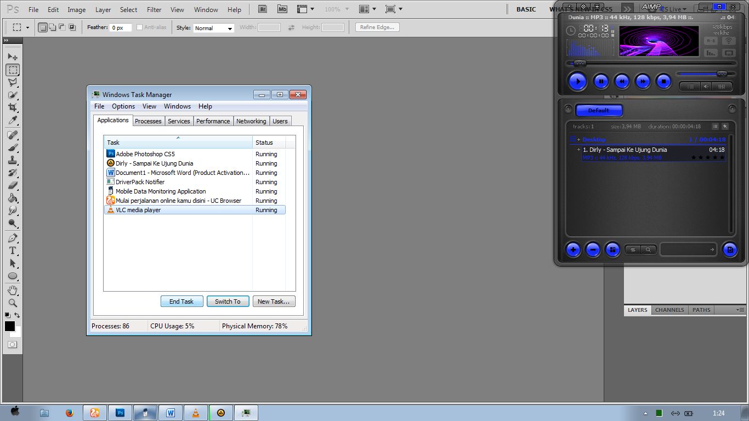Switch to the Performance tab in Task Manager

(213, 121)
